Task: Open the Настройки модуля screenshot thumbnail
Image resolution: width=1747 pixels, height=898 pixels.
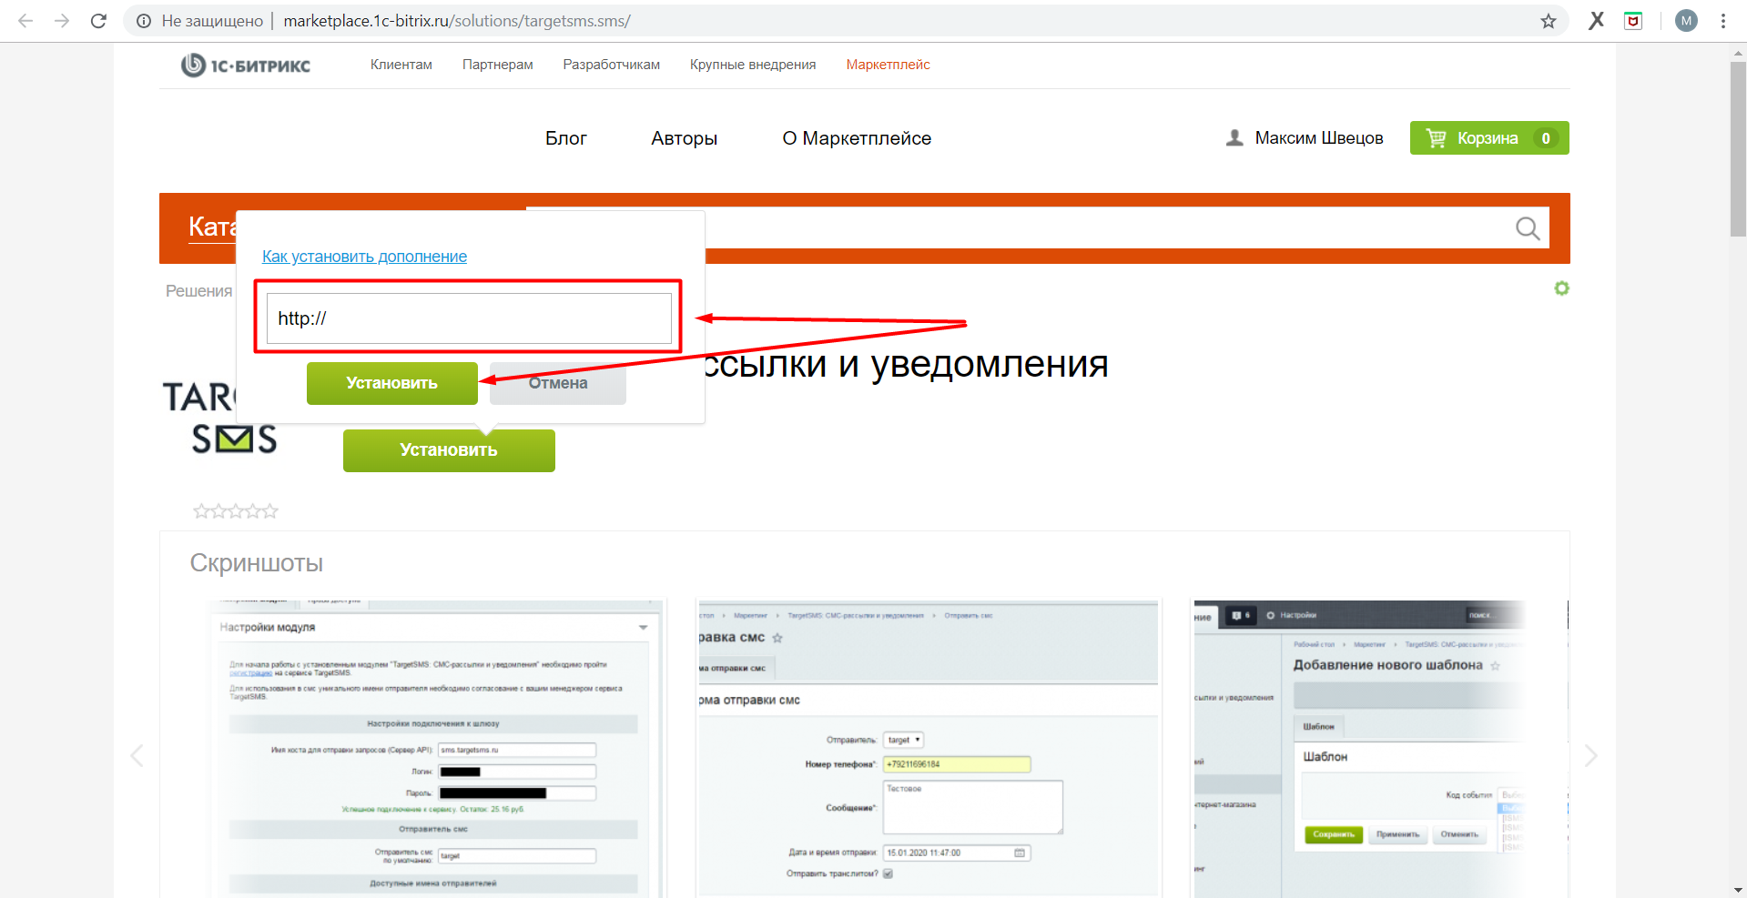Action: tap(437, 748)
